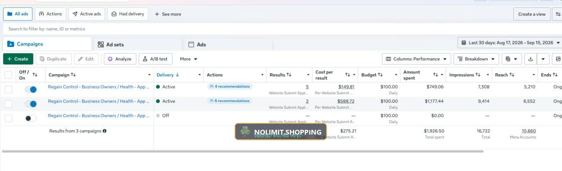Click Create a view button

(532, 14)
